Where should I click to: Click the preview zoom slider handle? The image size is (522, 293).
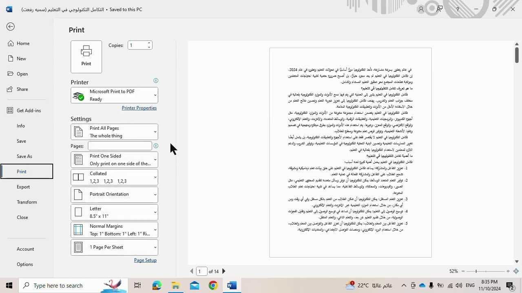coord(476,271)
